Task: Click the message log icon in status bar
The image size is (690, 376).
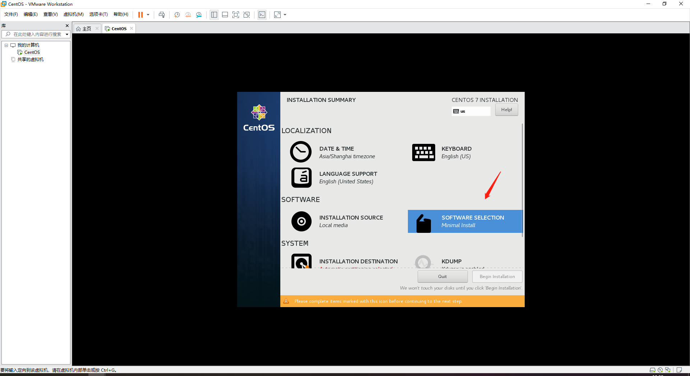Action: 679,370
